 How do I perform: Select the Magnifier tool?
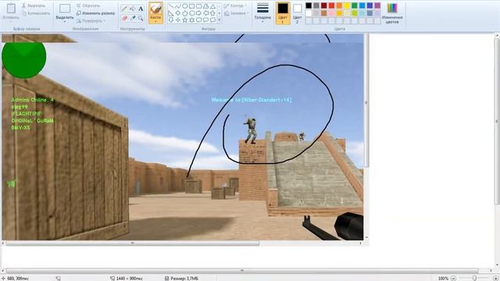coord(141,18)
